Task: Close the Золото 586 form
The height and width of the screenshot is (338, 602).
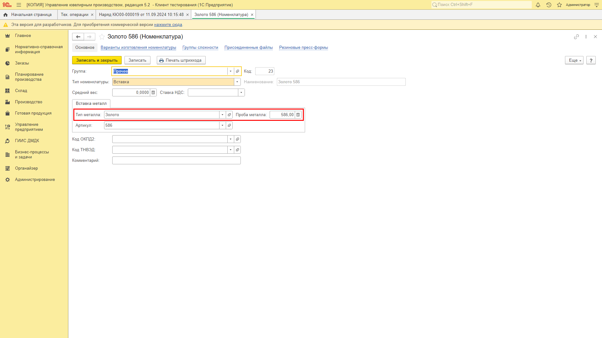Action: coord(595,37)
